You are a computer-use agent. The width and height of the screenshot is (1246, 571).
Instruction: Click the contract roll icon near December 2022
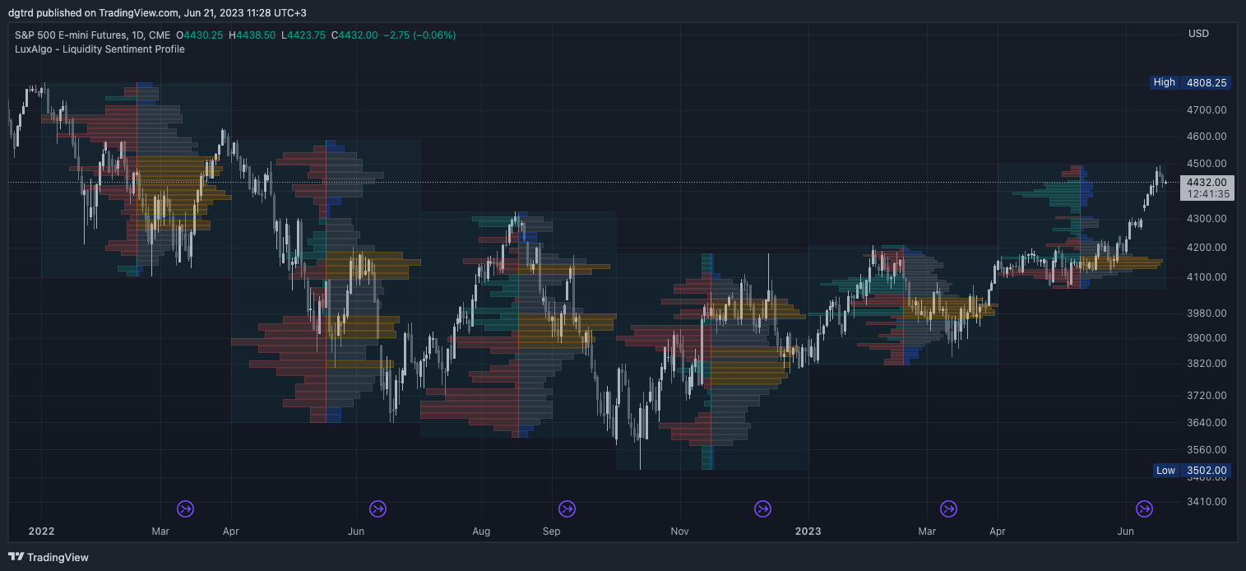pos(763,508)
